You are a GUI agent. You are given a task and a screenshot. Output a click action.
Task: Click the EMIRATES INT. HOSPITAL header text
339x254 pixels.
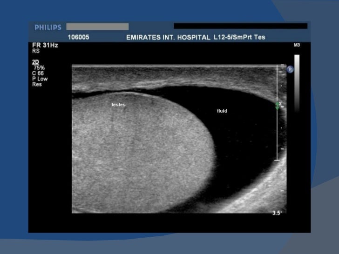click(168, 37)
